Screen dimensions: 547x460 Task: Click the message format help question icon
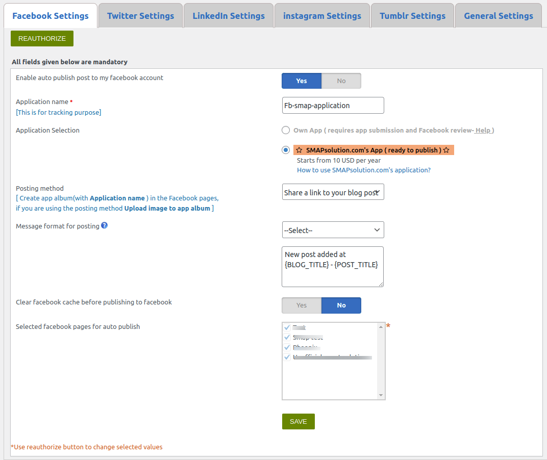pos(104,225)
